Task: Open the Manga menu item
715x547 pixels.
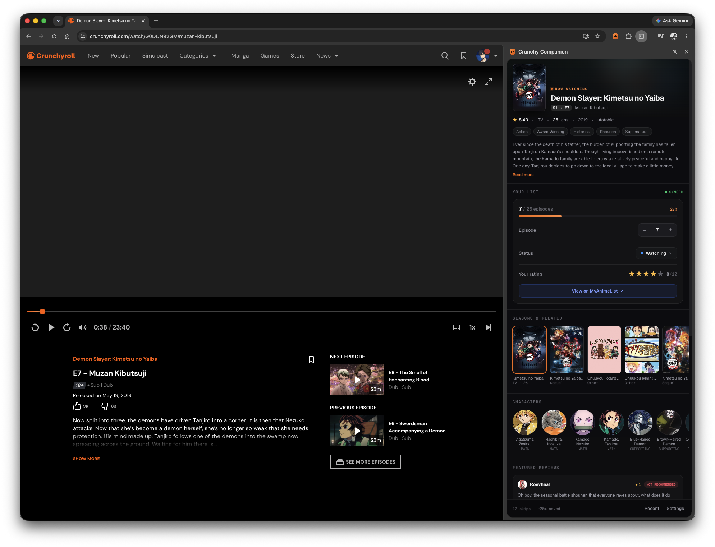Action: click(240, 56)
